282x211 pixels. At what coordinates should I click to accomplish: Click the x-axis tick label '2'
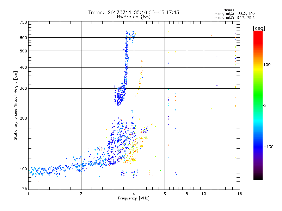(81, 194)
